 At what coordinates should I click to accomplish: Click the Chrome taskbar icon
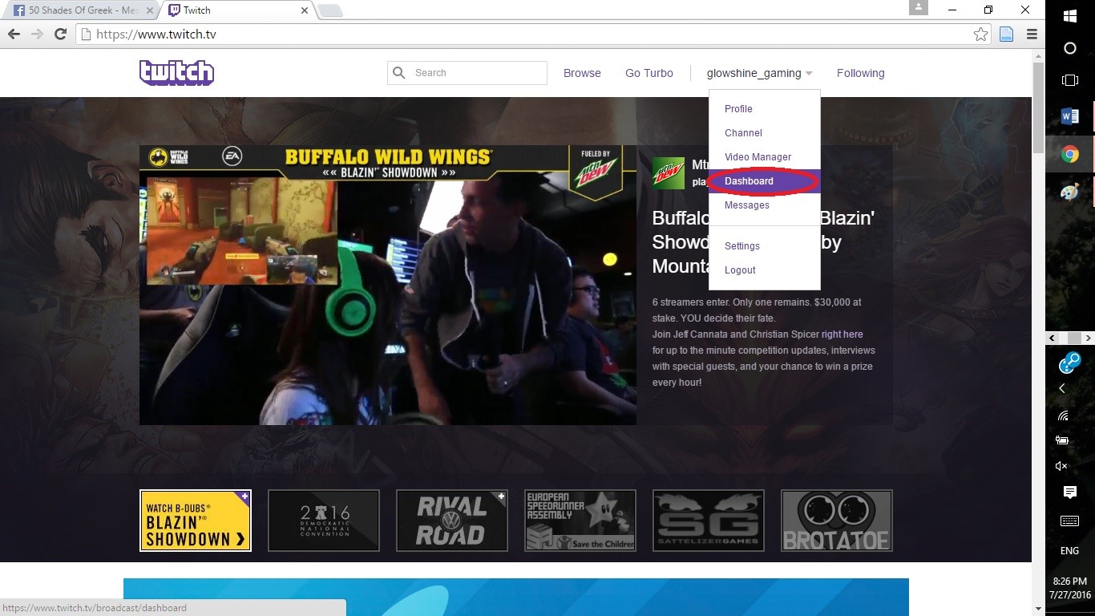[x=1070, y=155]
